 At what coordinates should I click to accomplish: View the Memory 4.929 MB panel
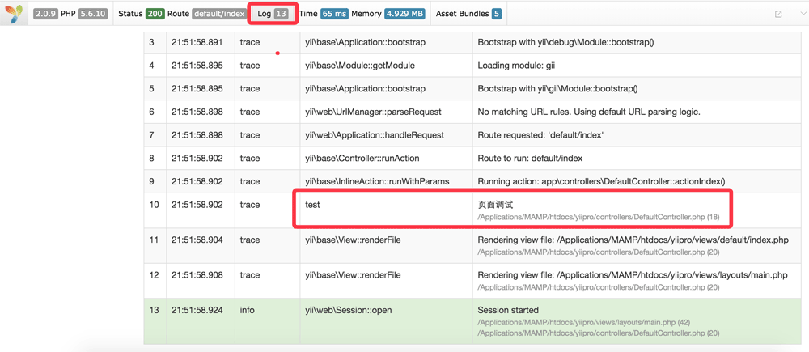[x=388, y=14]
